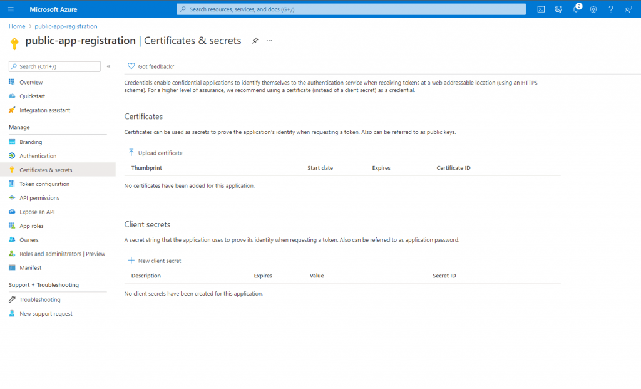
Task: Click the help question mark icon
Action: pos(611,9)
